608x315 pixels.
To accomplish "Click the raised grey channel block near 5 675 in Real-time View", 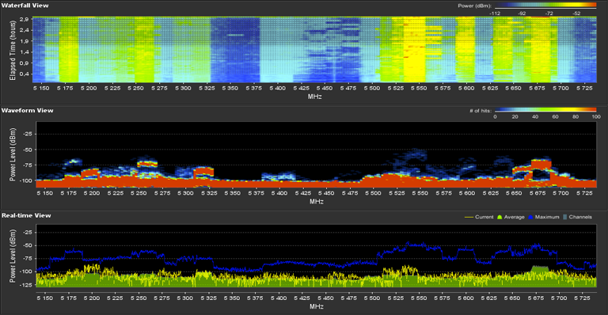I will tap(540, 268).
